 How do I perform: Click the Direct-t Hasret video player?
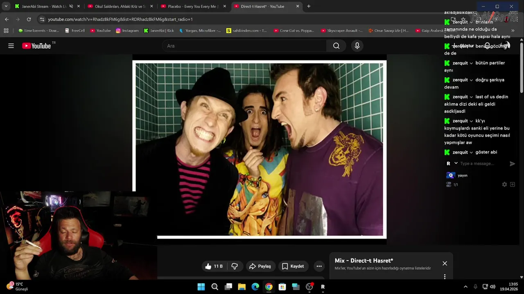click(x=259, y=149)
